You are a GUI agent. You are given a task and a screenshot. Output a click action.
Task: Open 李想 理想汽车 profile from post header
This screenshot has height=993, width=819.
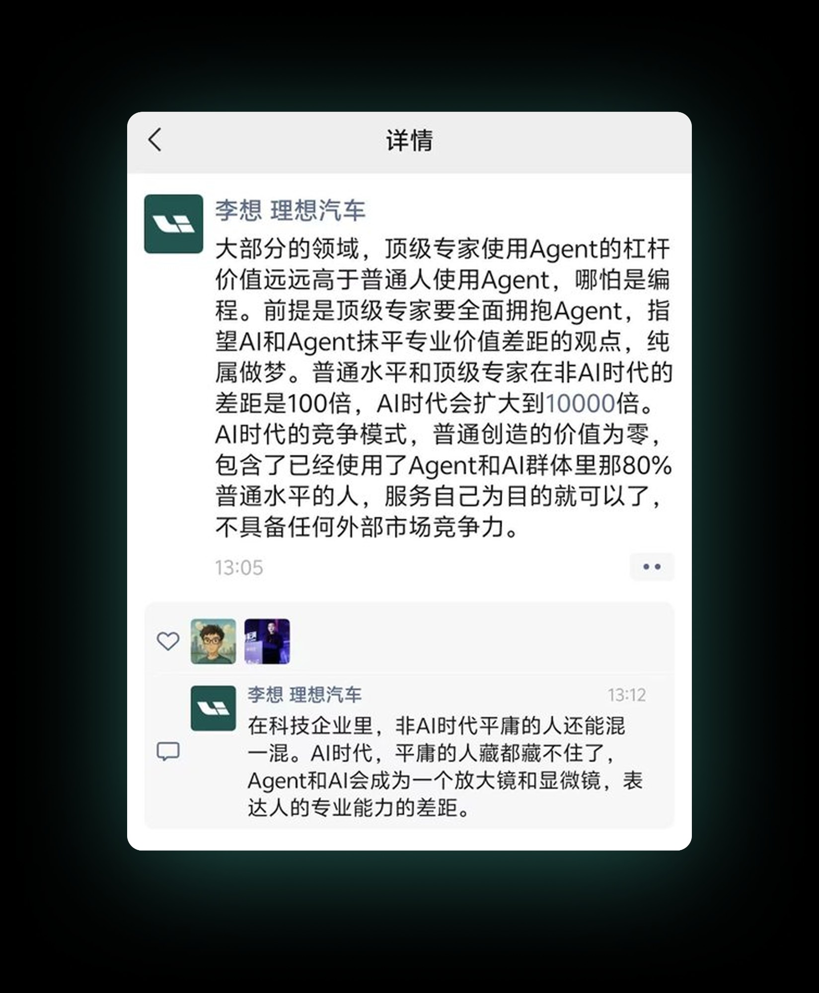click(x=290, y=210)
